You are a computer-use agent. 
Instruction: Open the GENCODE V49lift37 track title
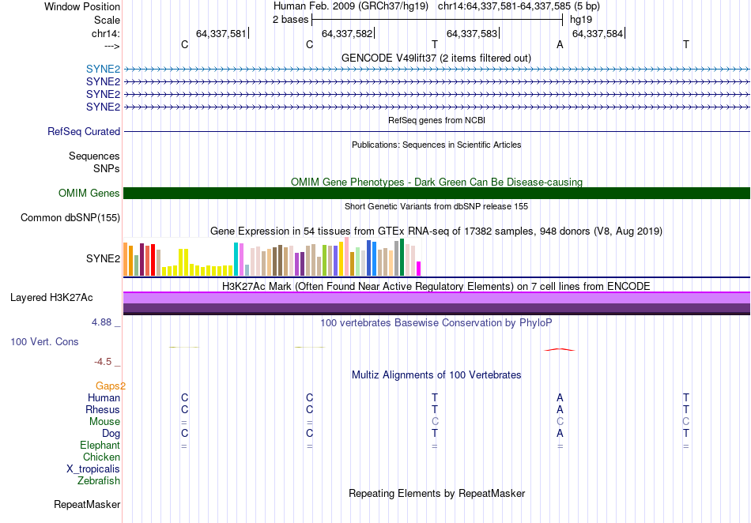436,58
